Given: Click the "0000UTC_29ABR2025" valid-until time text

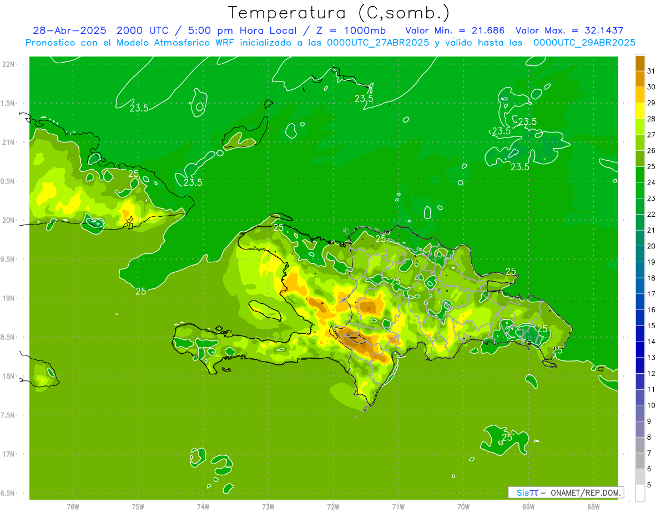Looking at the screenshot, I should click(x=584, y=43).
